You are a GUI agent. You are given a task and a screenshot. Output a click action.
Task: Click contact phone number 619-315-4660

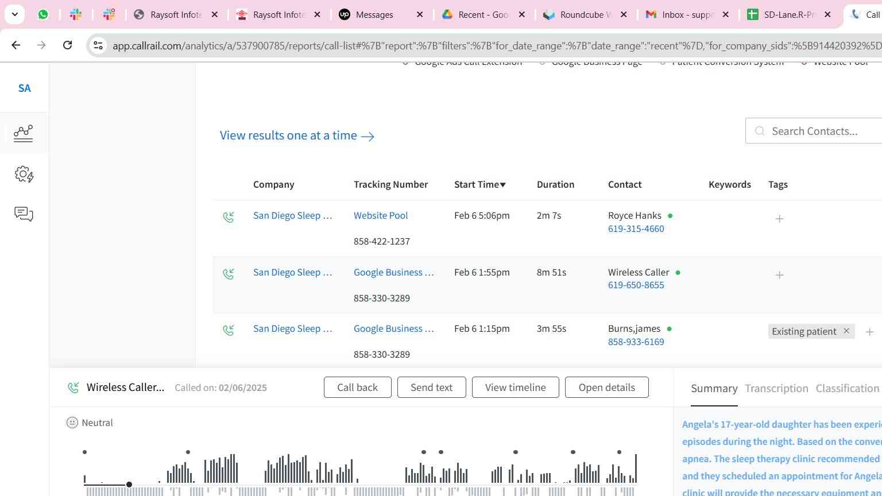point(636,229)
